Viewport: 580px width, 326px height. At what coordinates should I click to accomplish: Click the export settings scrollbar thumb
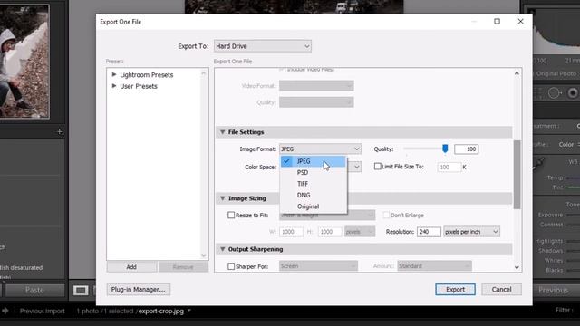(517, 175)
